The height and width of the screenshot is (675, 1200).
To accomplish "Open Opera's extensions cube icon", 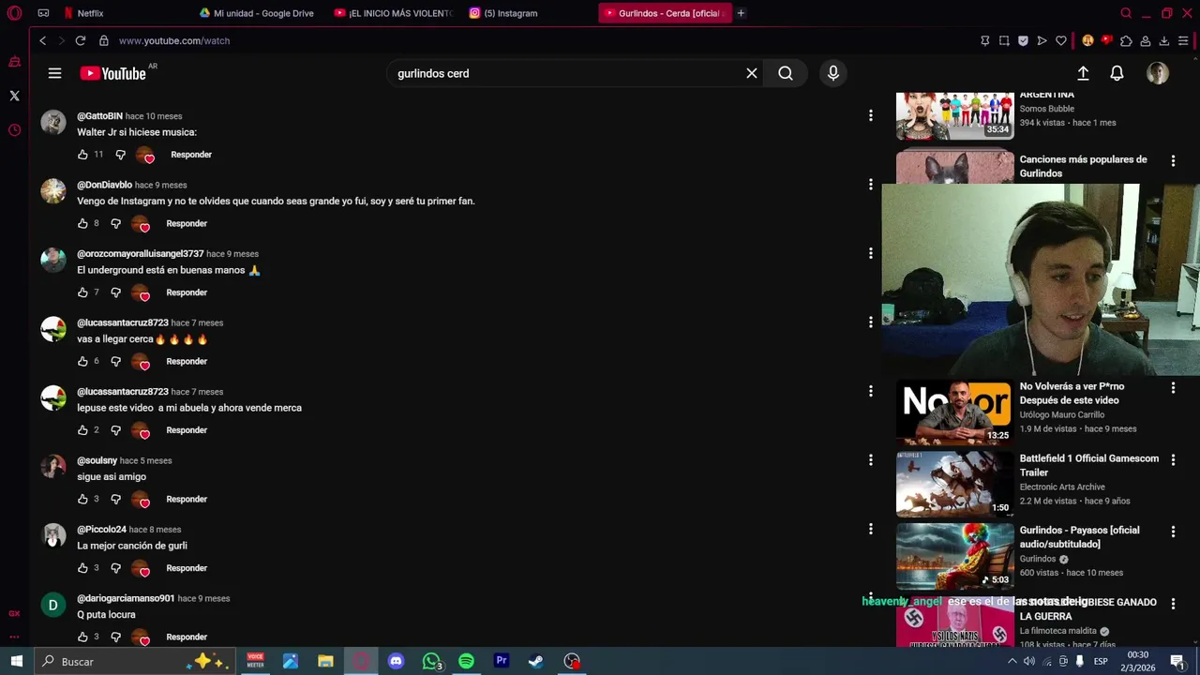I will click(1126, 40).
